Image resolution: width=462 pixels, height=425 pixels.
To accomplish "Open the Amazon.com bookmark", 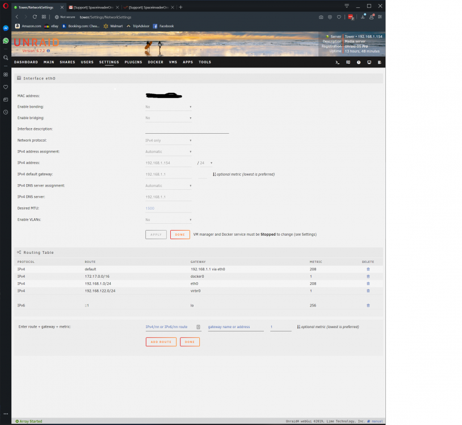I will 28,26.
